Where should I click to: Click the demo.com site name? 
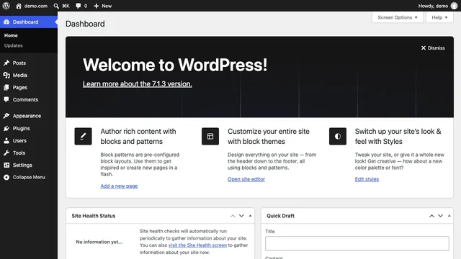click(36, 6)
